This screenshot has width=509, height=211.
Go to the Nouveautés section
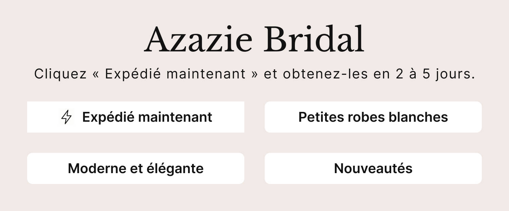[x=373, y=168]
